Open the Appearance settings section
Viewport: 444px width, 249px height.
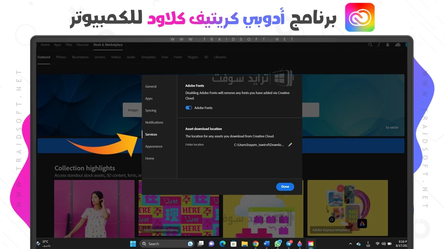pyautogui.click(x=154, y=146)
